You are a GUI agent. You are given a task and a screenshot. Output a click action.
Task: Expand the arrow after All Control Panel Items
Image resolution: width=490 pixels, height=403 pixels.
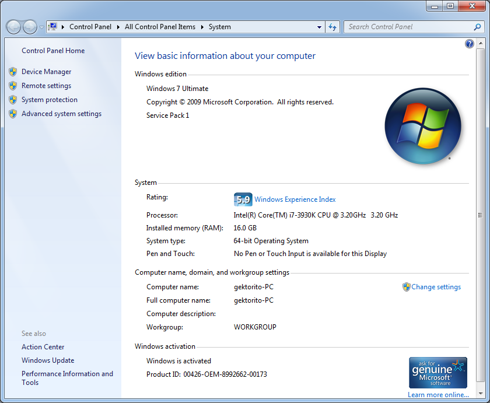click(202, 27)
